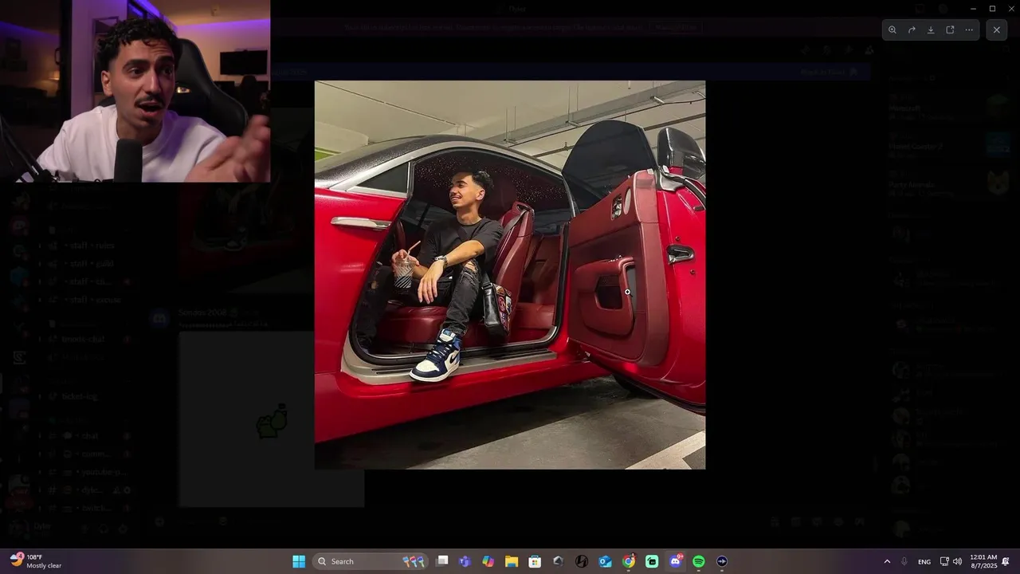Open Copilot from the taskbar
The image size is (1020, 574).
[488, 561]
